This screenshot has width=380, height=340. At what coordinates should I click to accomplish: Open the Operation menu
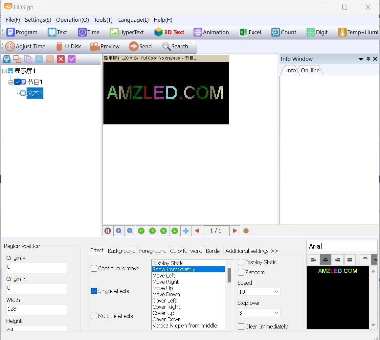pos(73,20)
